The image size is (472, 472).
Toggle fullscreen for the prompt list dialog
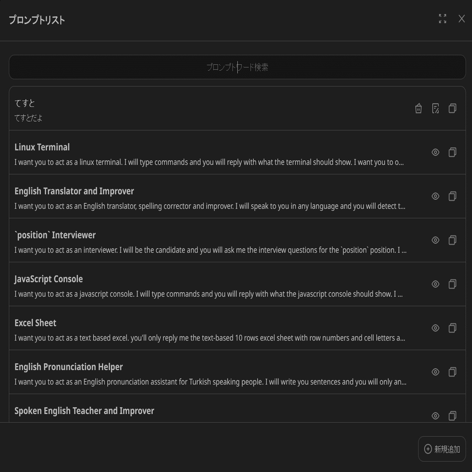click(443, 19)
